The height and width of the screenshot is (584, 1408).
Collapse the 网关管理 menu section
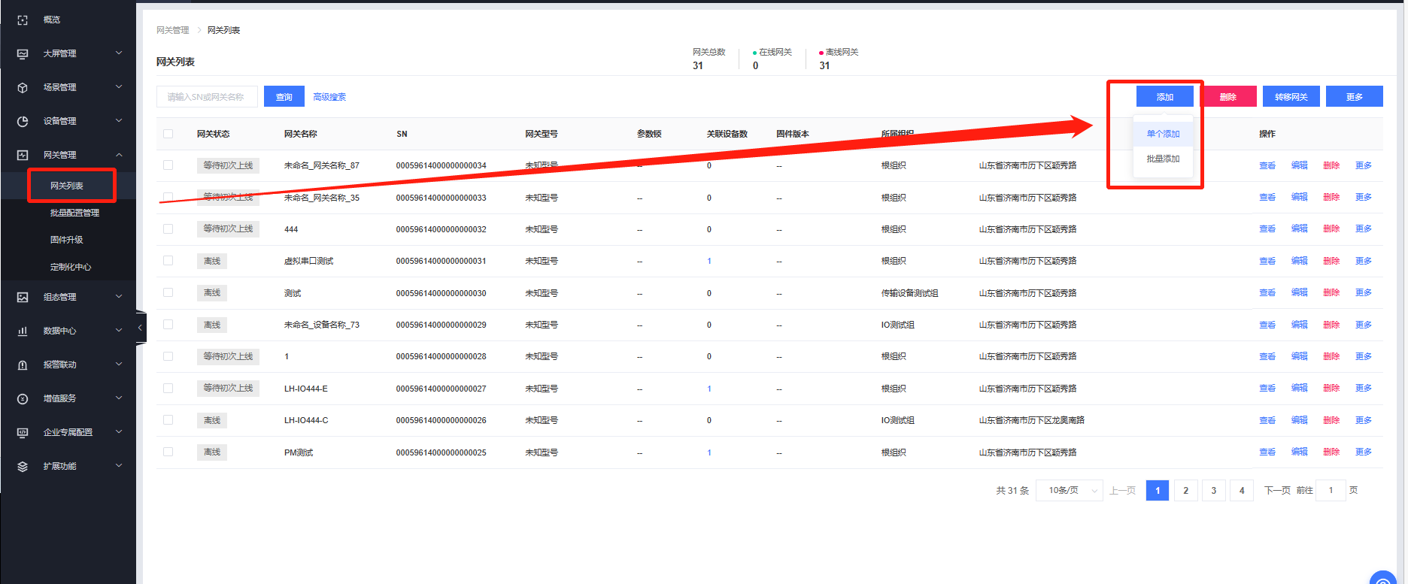[119, 155]
